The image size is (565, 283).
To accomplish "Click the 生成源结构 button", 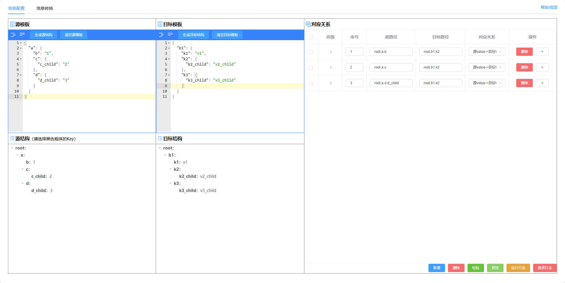I will (x=43, y=35).
